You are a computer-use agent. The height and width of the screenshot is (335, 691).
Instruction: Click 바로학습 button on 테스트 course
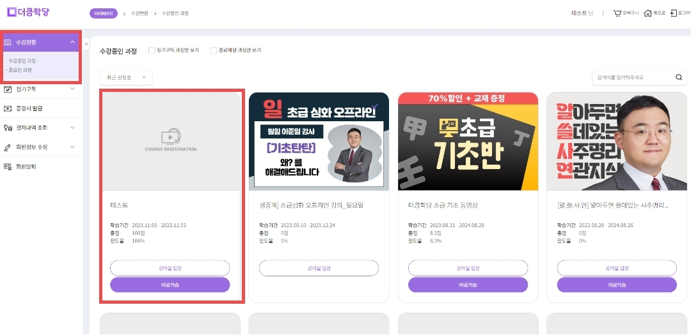pyautogui.click(x=170, y=285)
